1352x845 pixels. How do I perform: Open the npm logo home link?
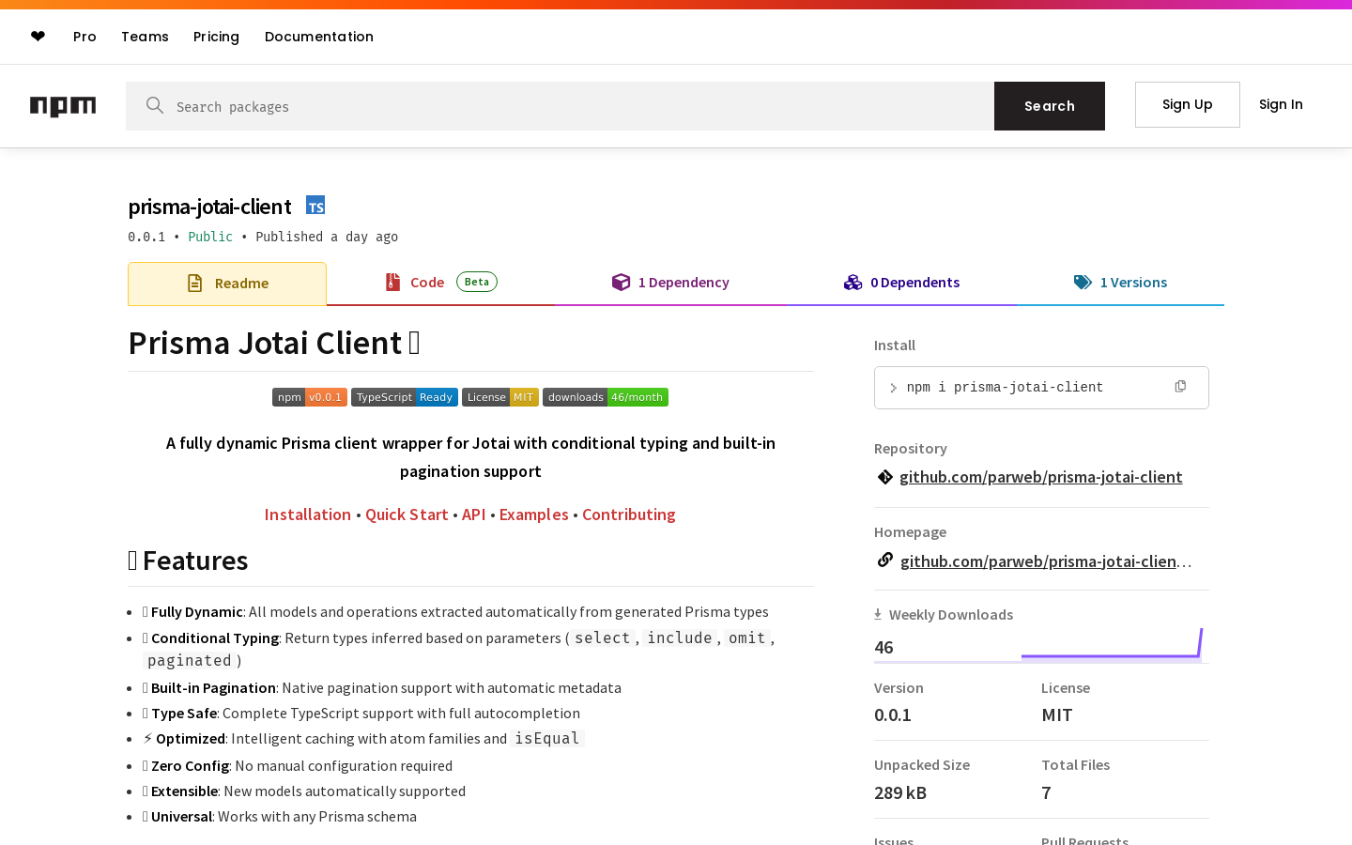(63, 106)
